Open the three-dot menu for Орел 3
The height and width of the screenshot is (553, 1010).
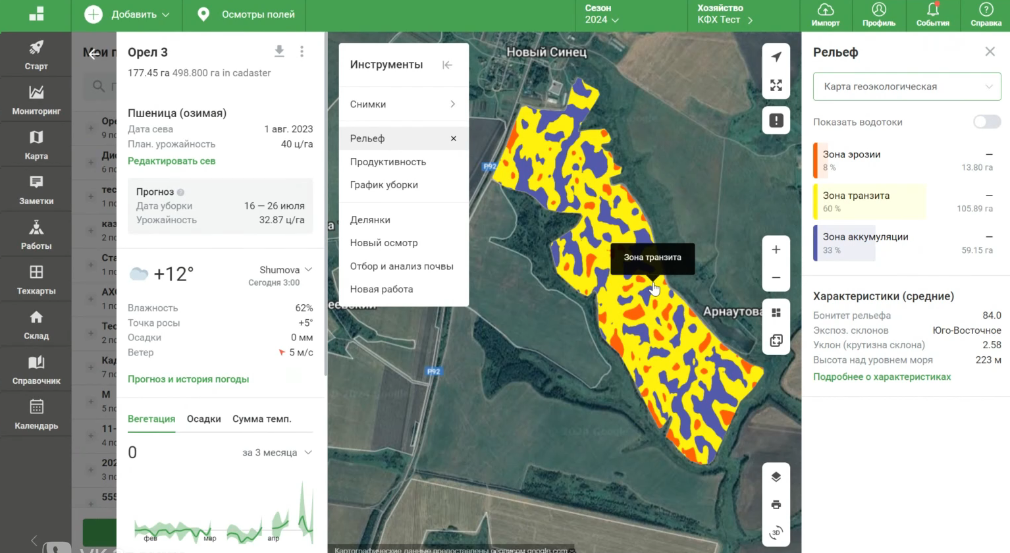[x=302, y=51]
